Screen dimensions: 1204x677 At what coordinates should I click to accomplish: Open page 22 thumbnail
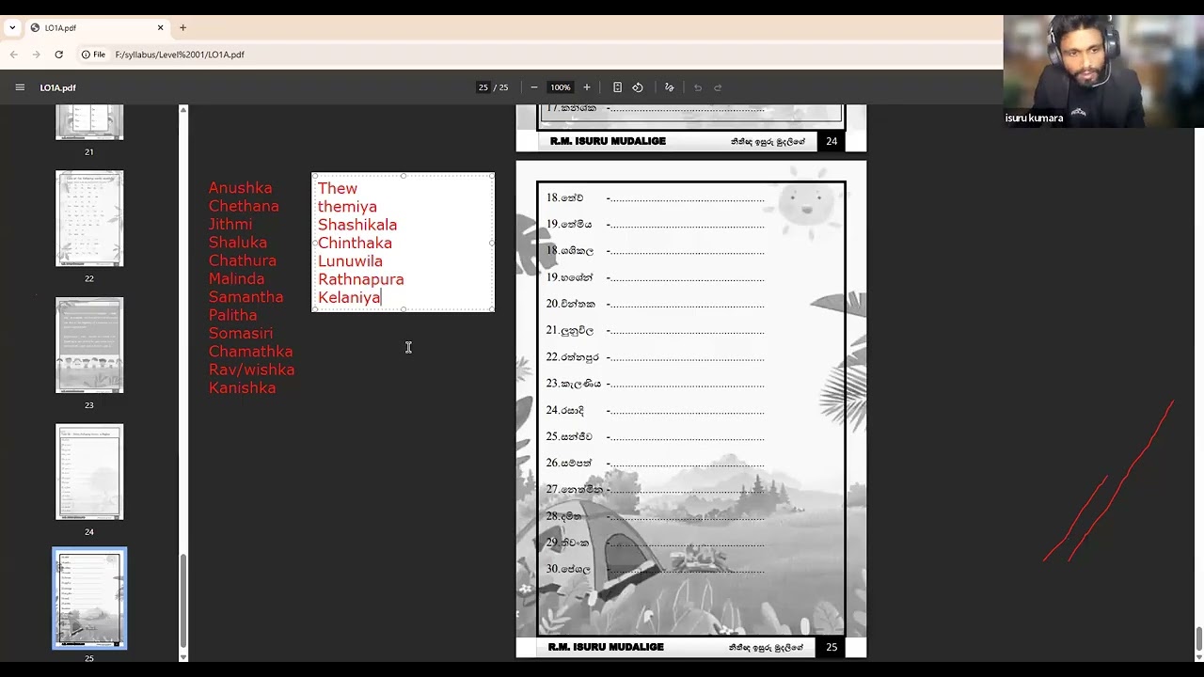(x=89, y=218)
